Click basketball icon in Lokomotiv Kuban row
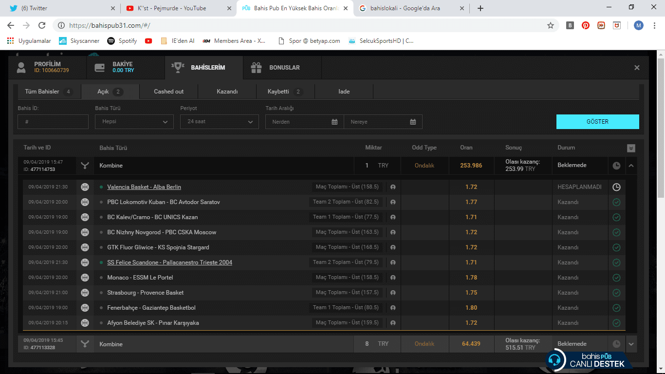The width and height of the screenshot is (665, 374). 85,202
